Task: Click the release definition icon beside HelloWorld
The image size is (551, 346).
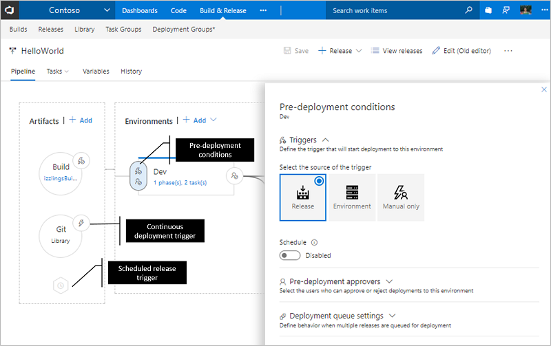Action: coord(12,51)
